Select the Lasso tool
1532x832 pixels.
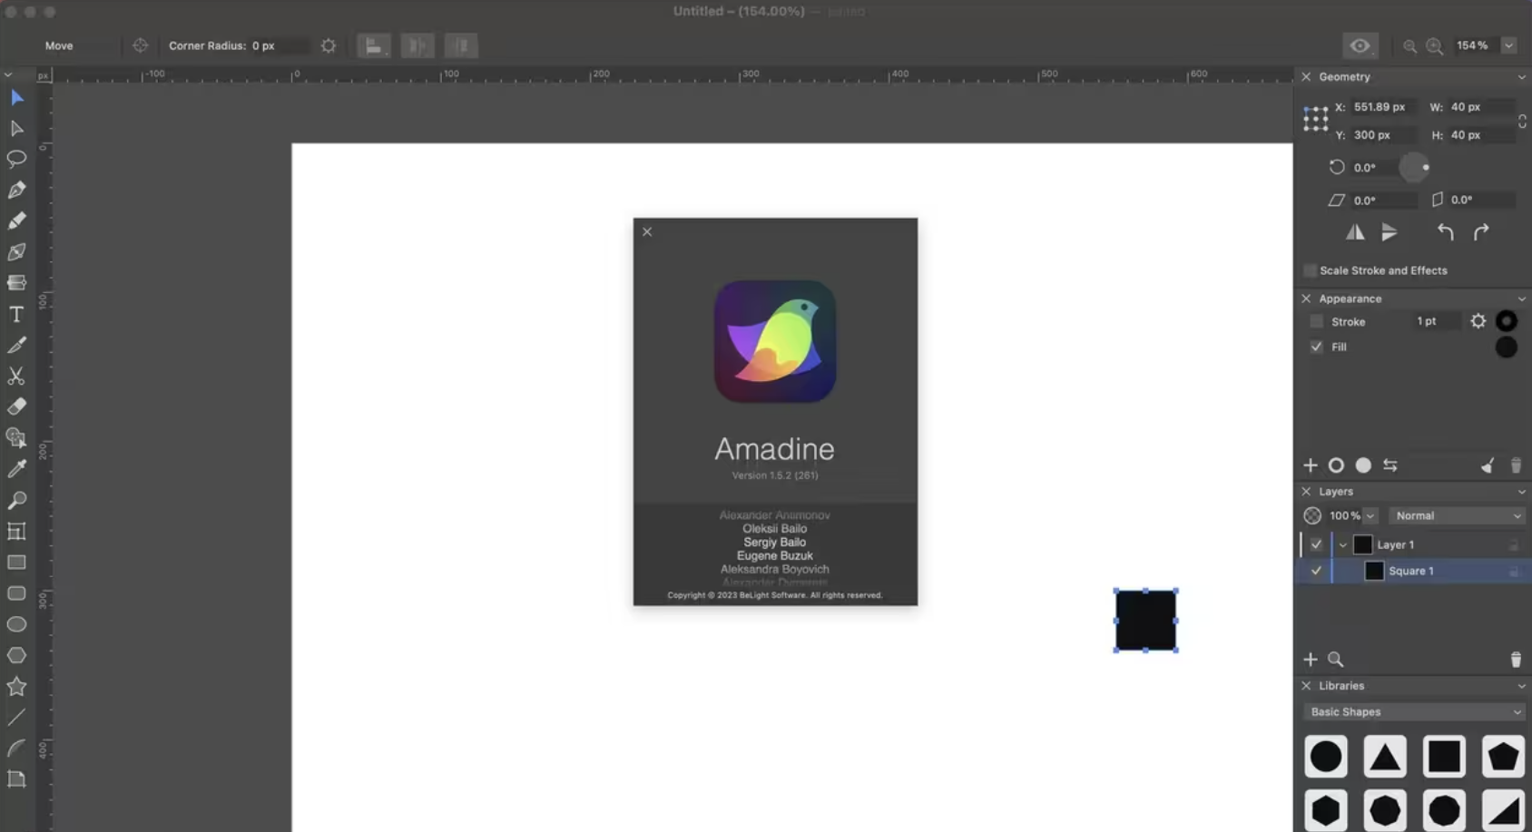click(16, 159)
